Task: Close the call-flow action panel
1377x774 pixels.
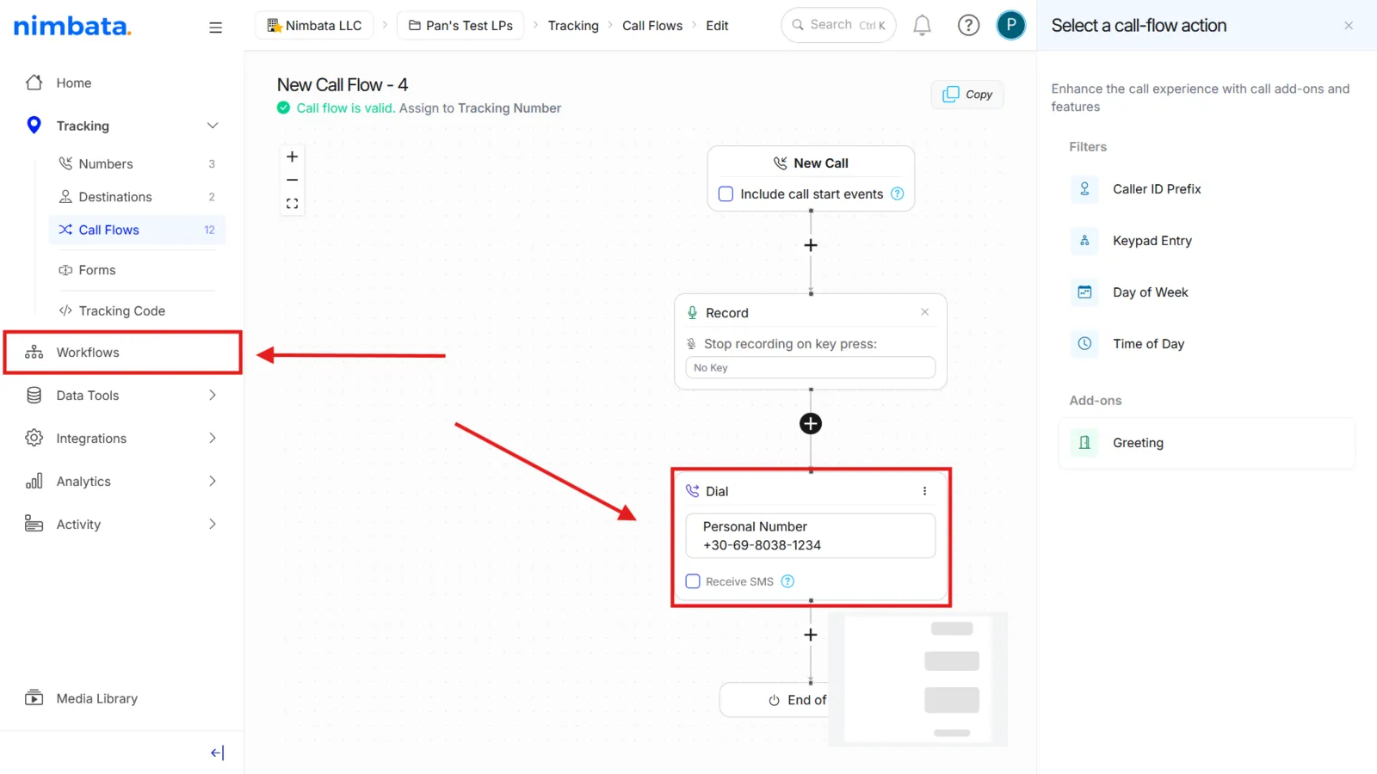Action: click(x=1349, y=26)
